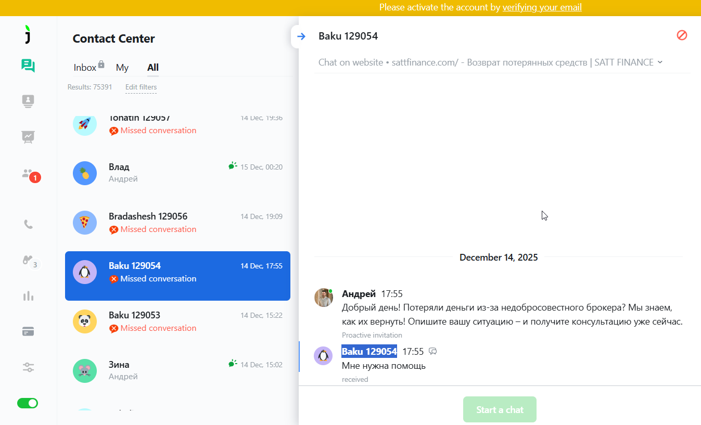The height and width of the screenshot is (425, 701).
Task: Click the pizza avatar of Bradashesh 129056
Action: (x=84, y=223)
